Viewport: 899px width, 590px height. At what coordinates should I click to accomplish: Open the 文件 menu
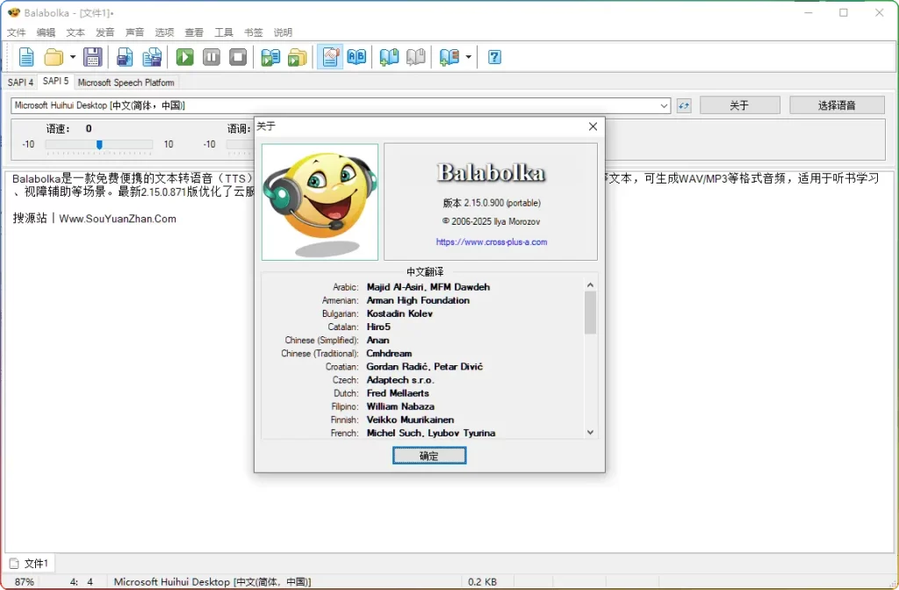pyautogui.click(x=16, y=32)
